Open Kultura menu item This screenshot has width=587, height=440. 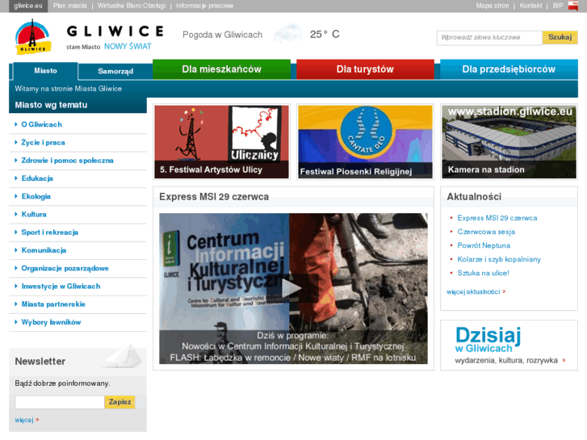[34, 215]
